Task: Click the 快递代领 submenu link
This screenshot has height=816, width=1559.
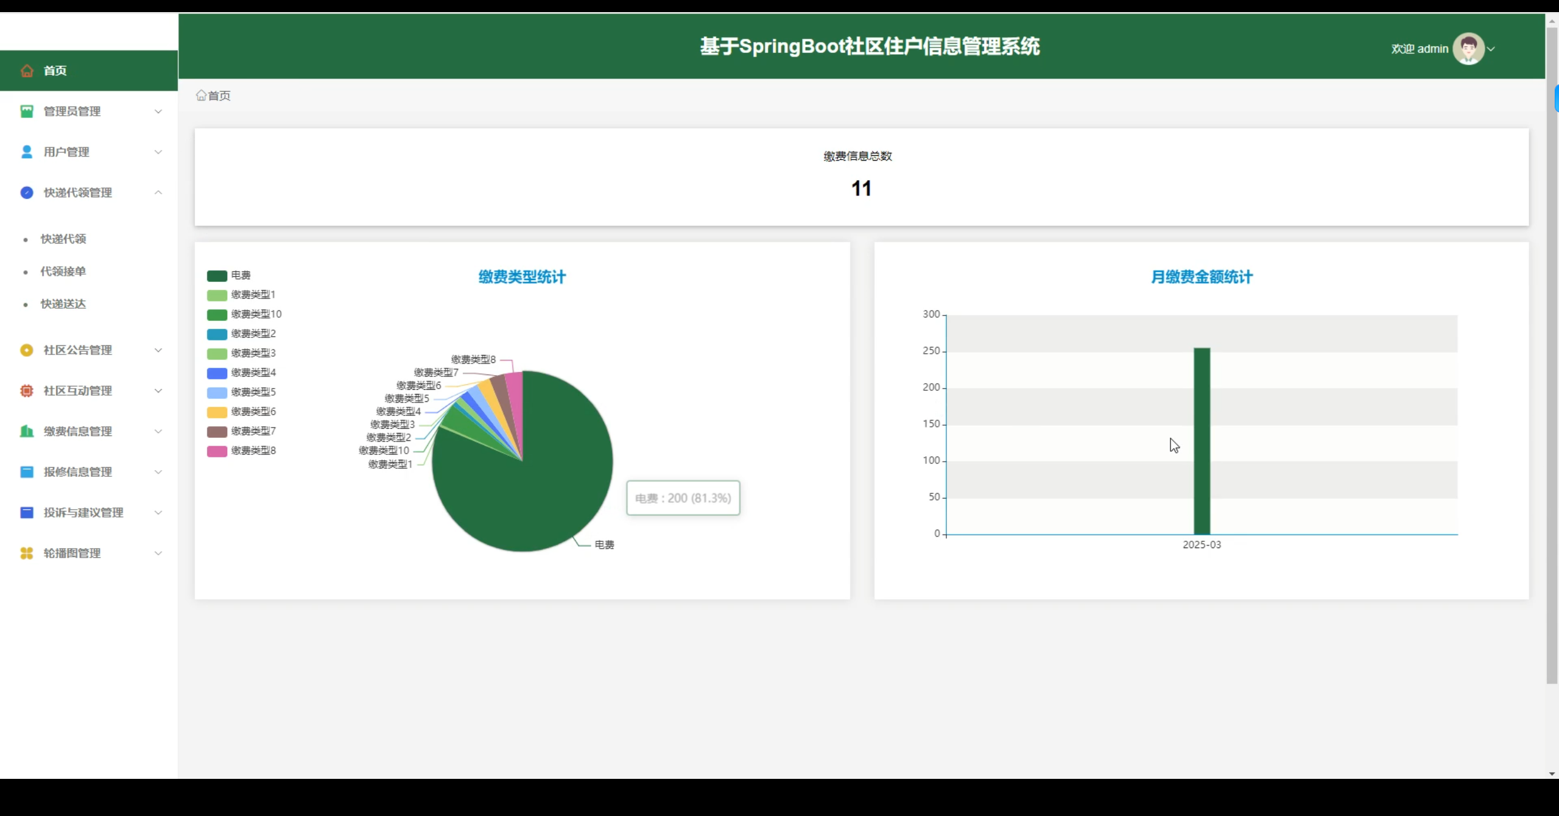Action: pos(63,238)
